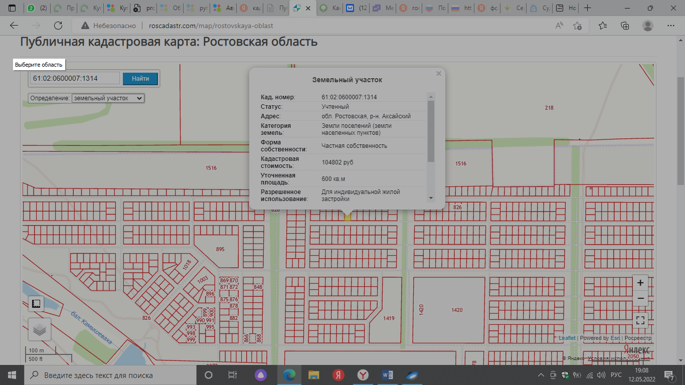Open a new browser tab
This screenshot has width=685, height=385.
588,8
